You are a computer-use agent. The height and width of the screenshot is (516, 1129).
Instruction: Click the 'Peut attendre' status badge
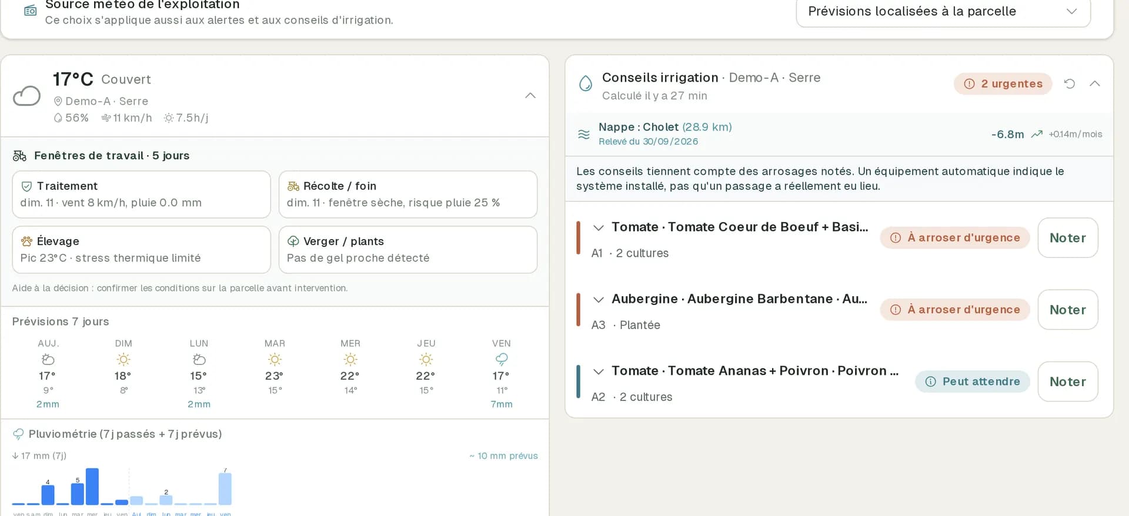pos(973,381)
